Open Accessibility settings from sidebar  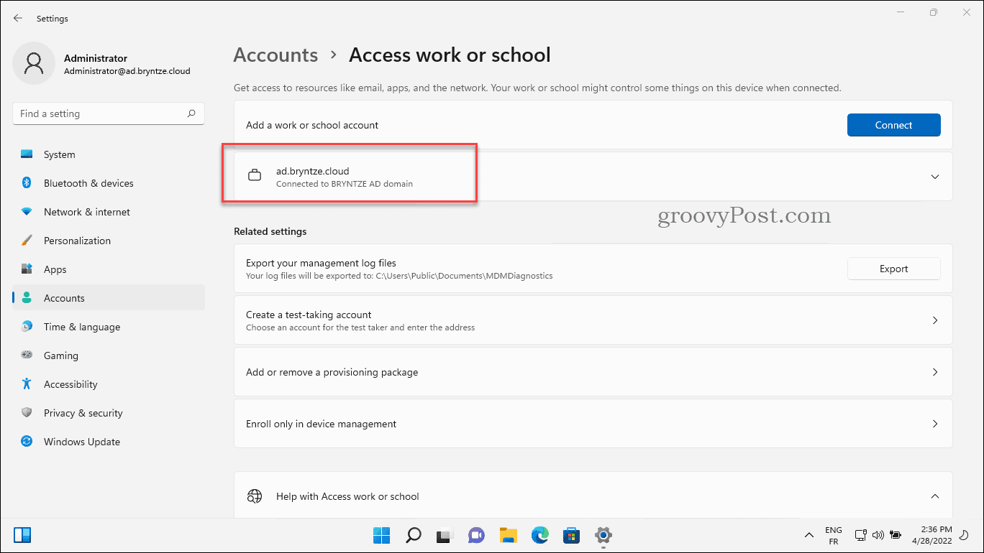(70, 384)
